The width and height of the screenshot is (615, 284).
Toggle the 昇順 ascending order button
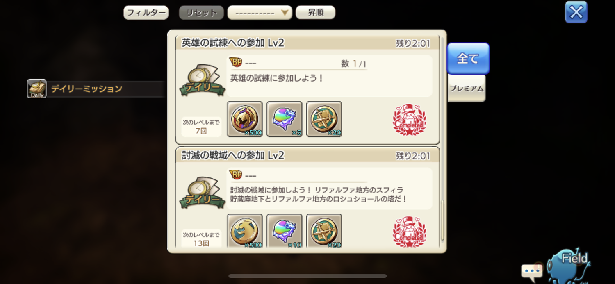pyautogui.click(x=315, y=12)
